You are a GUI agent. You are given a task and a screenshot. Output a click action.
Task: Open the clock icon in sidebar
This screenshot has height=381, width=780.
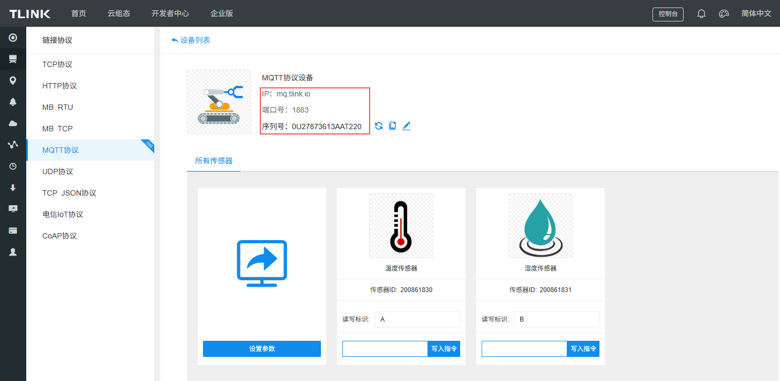(13, 166)
